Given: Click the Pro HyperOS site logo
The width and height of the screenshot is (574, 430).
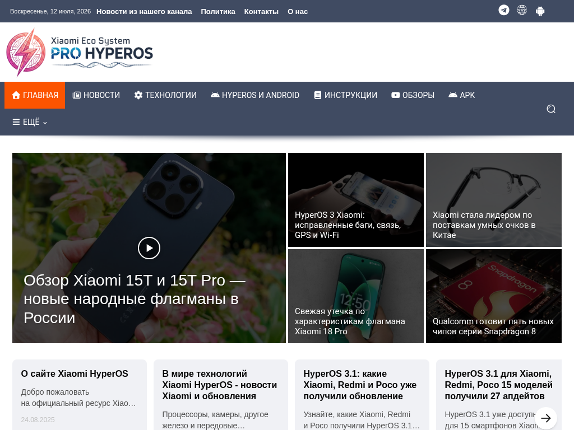Looking at the screenshot, I should point(80,52).
